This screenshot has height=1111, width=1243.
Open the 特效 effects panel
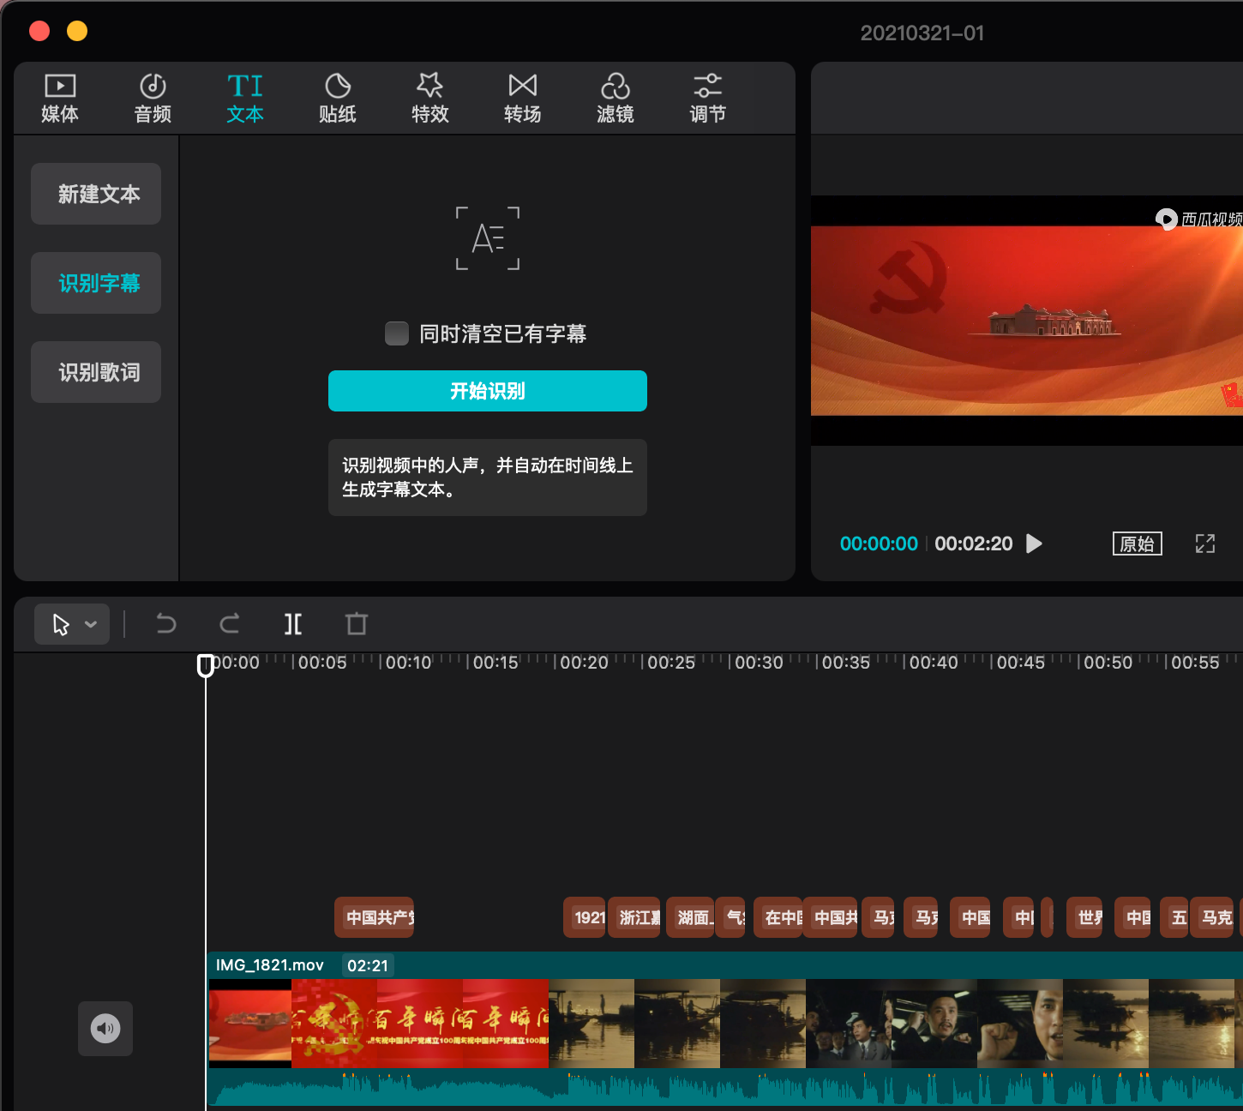[x=430, y=96]
